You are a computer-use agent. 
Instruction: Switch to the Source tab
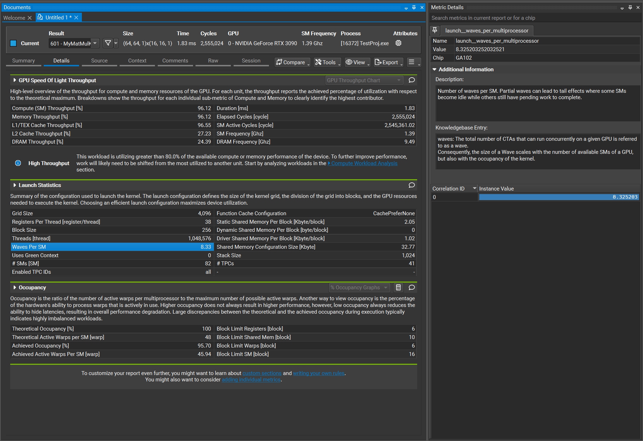click(99, 61)
